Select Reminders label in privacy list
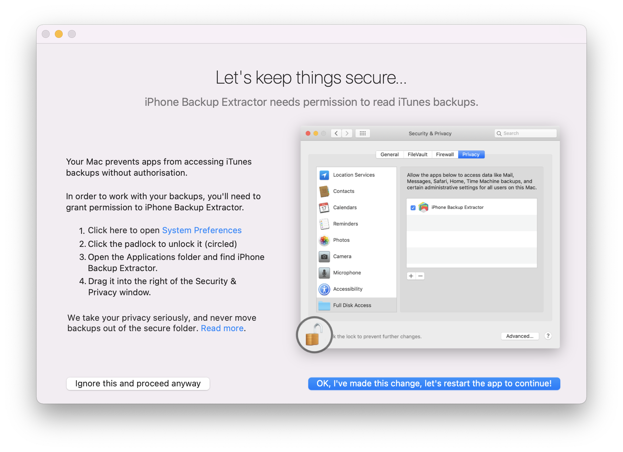Viewport: 623px width, 452px height. point(345,224)
